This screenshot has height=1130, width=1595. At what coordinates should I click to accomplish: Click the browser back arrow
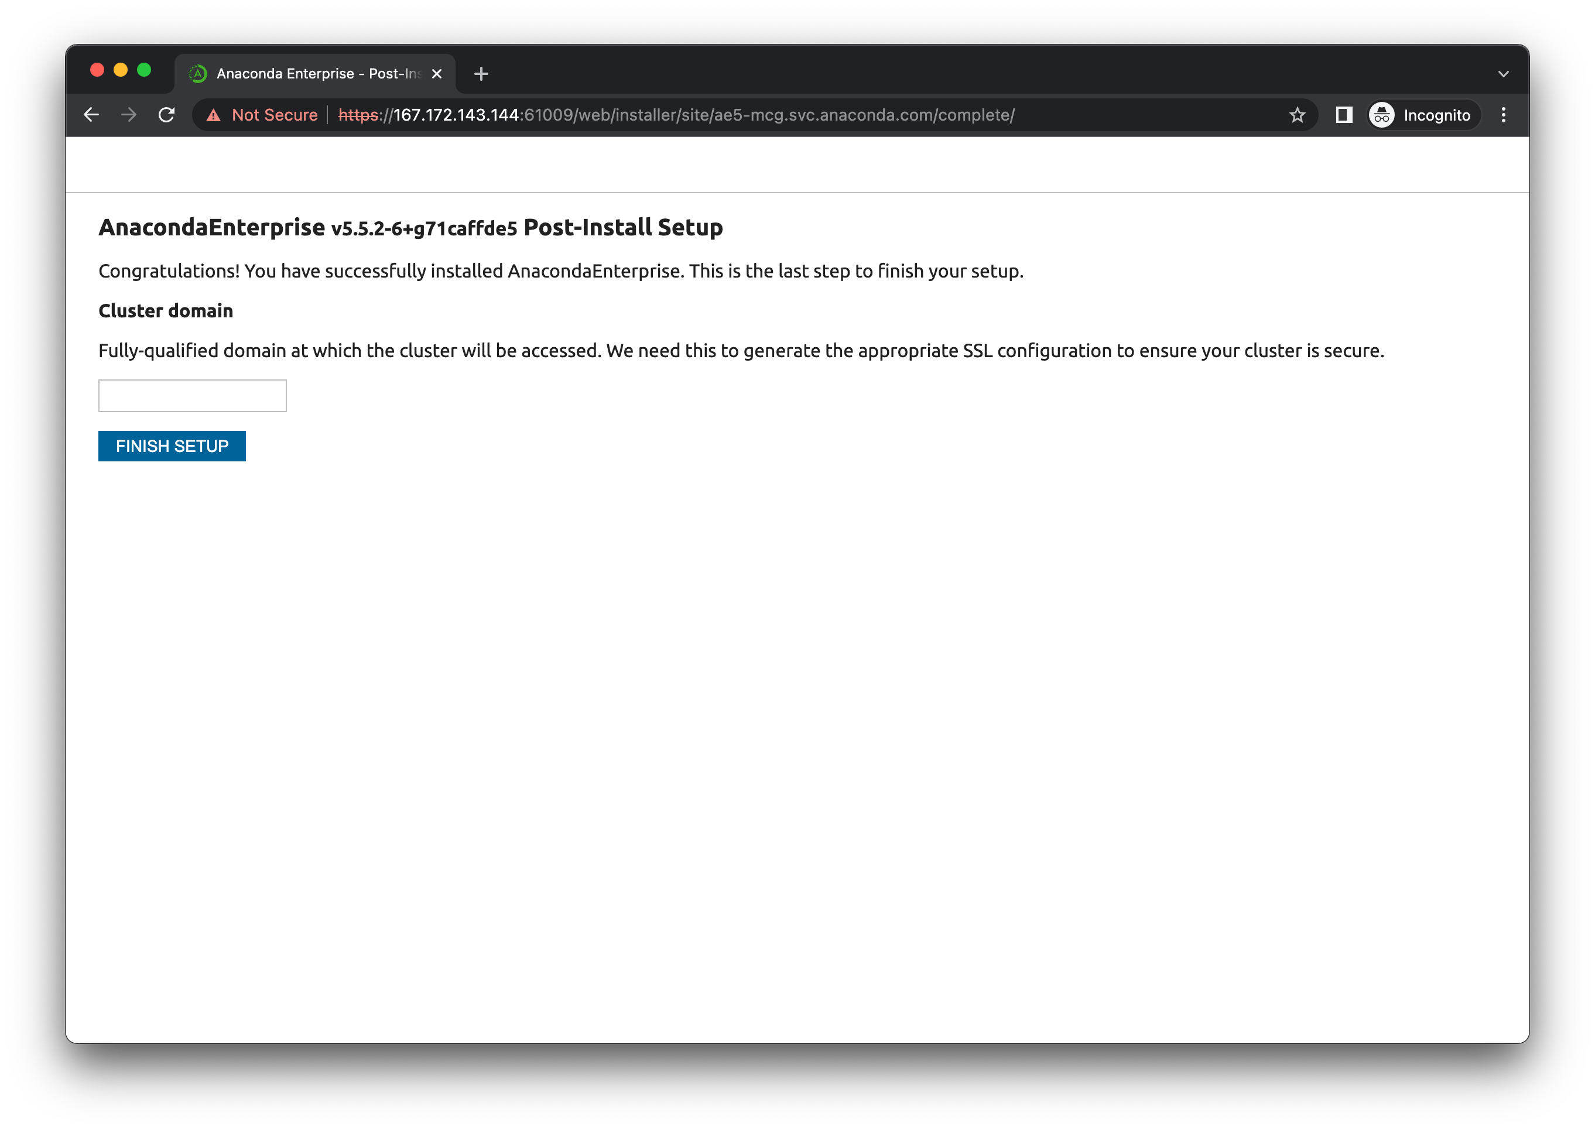pyautogui.click(x=91, y=115)
